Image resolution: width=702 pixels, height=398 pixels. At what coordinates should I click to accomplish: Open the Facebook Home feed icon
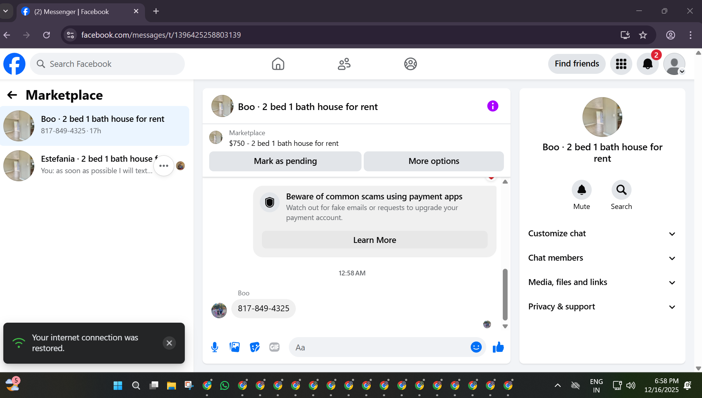coord(278,64)
